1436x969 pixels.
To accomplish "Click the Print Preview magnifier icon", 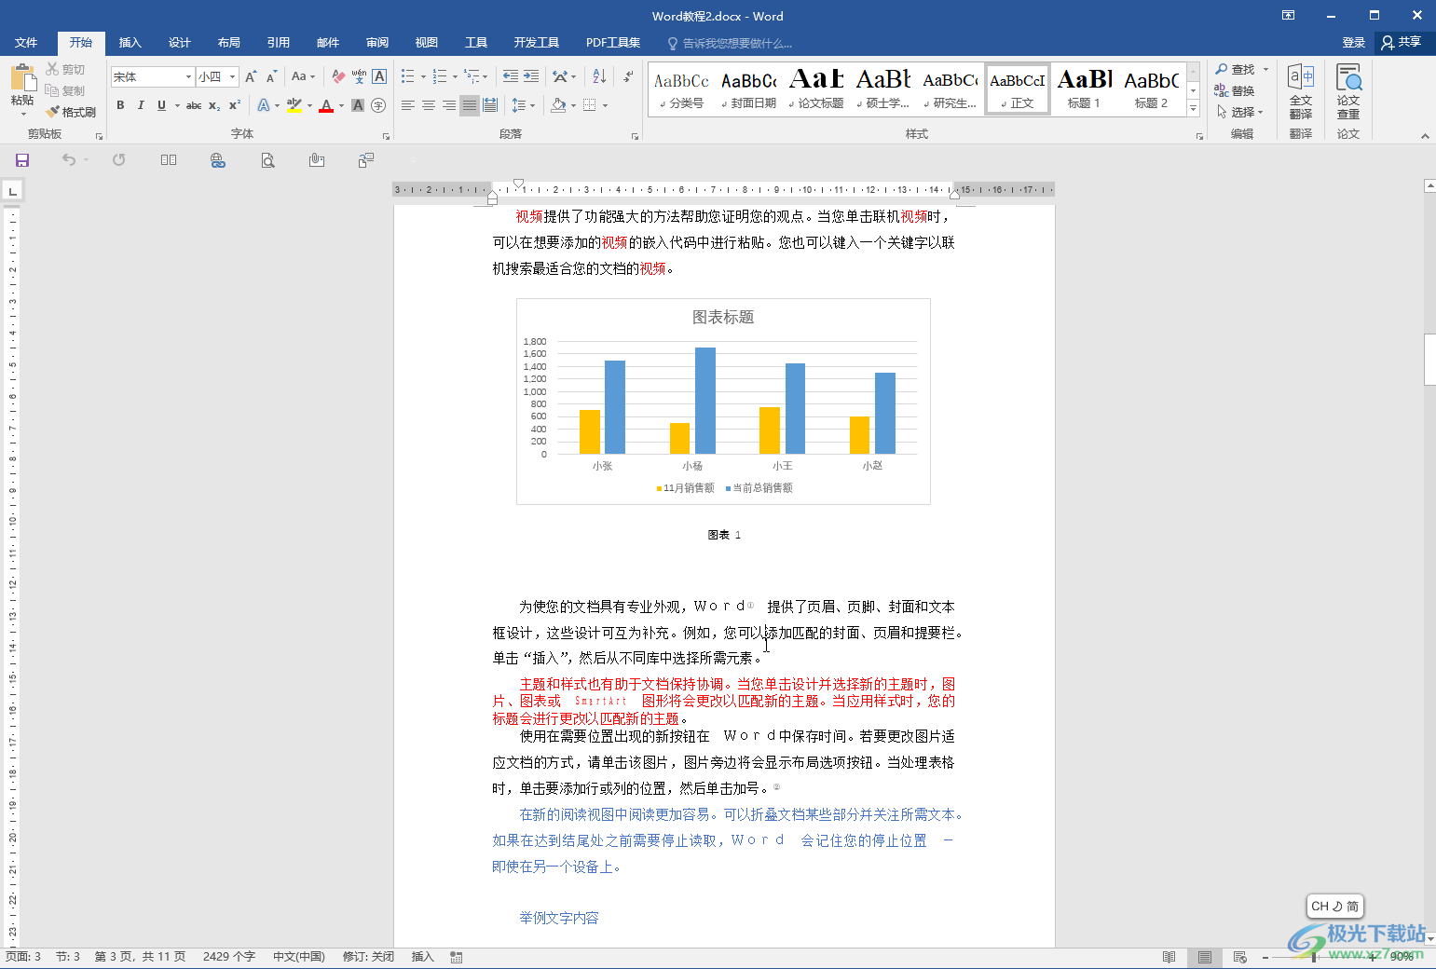I will [x=267, y=160].
